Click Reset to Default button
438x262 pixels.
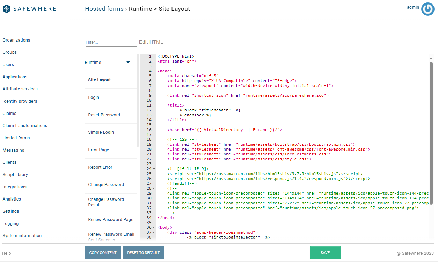pyautogui.click(x=143, y=253)
